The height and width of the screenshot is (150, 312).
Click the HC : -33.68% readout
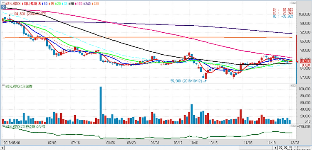click(x=283, y=16)
